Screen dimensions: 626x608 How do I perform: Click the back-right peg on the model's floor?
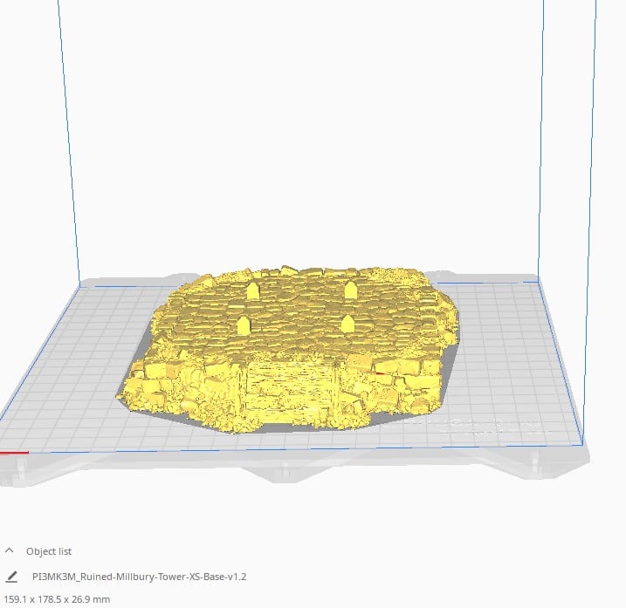[x=350, y=289]
